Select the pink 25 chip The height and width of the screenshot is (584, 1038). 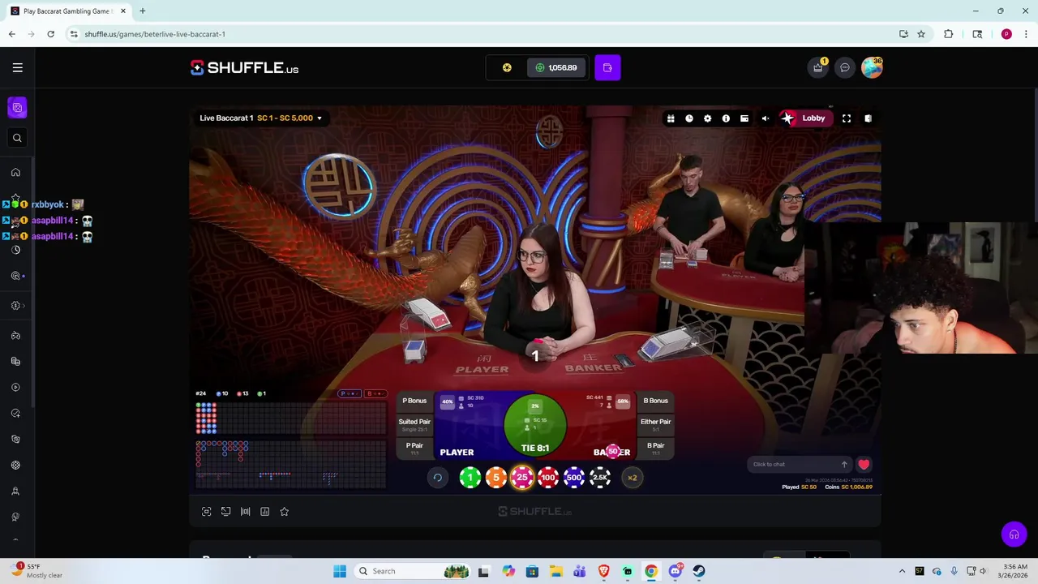522,478
